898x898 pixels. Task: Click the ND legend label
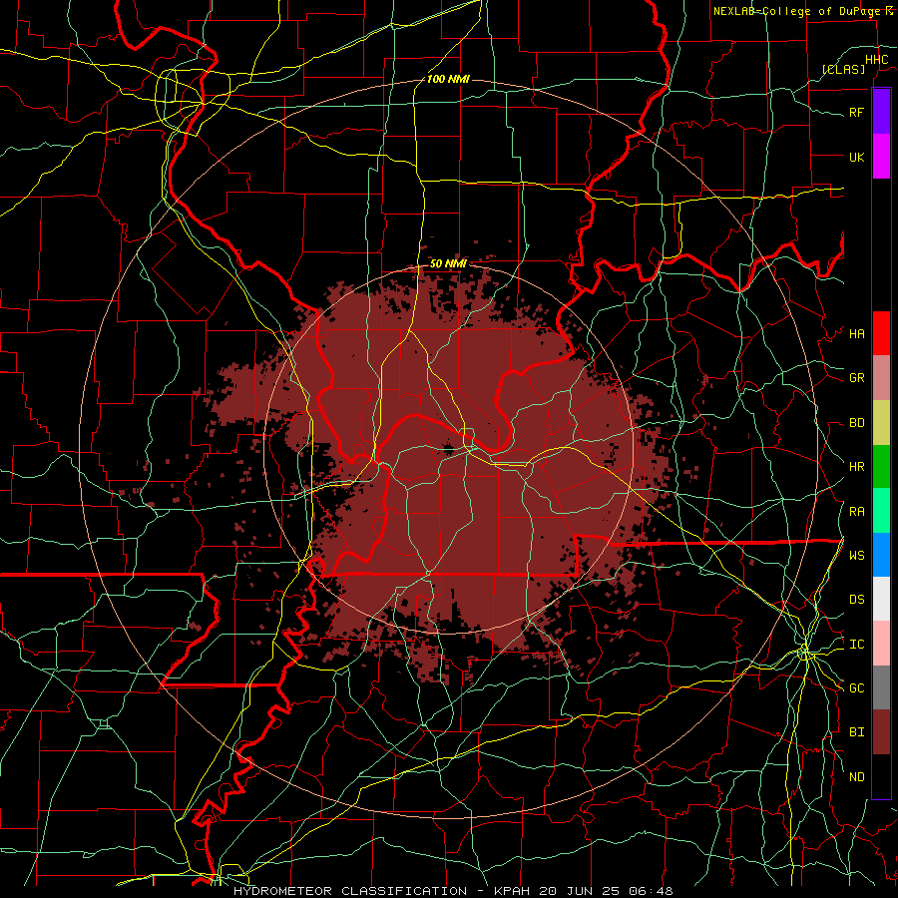pos(857,777)
